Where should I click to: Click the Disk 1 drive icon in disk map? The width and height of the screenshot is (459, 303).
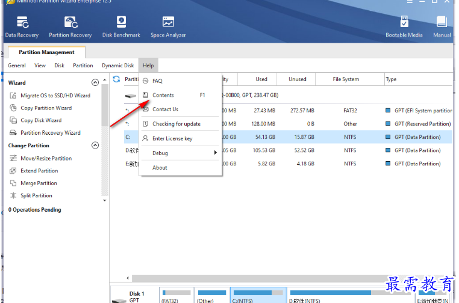tap(119, 301)
